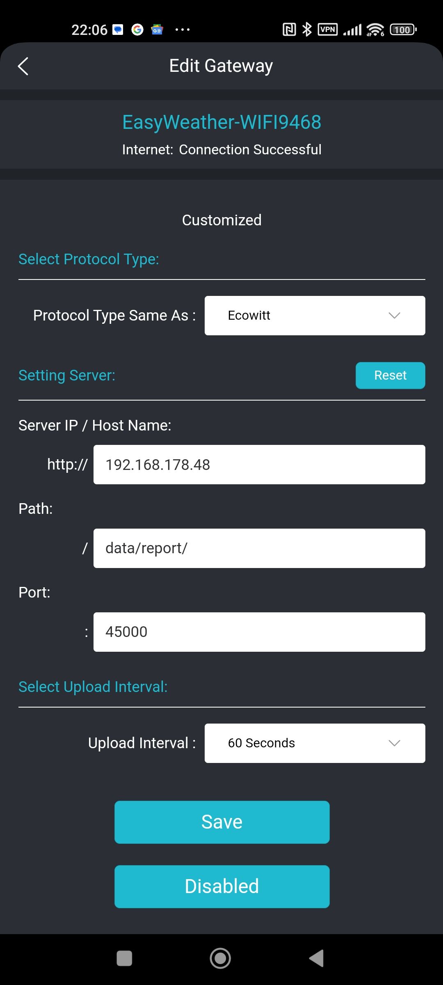Tap the VPN indicator icon

click(328, 30)
